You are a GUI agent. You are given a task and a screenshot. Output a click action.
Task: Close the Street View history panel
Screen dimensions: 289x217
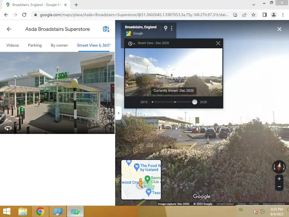(218, 43)
